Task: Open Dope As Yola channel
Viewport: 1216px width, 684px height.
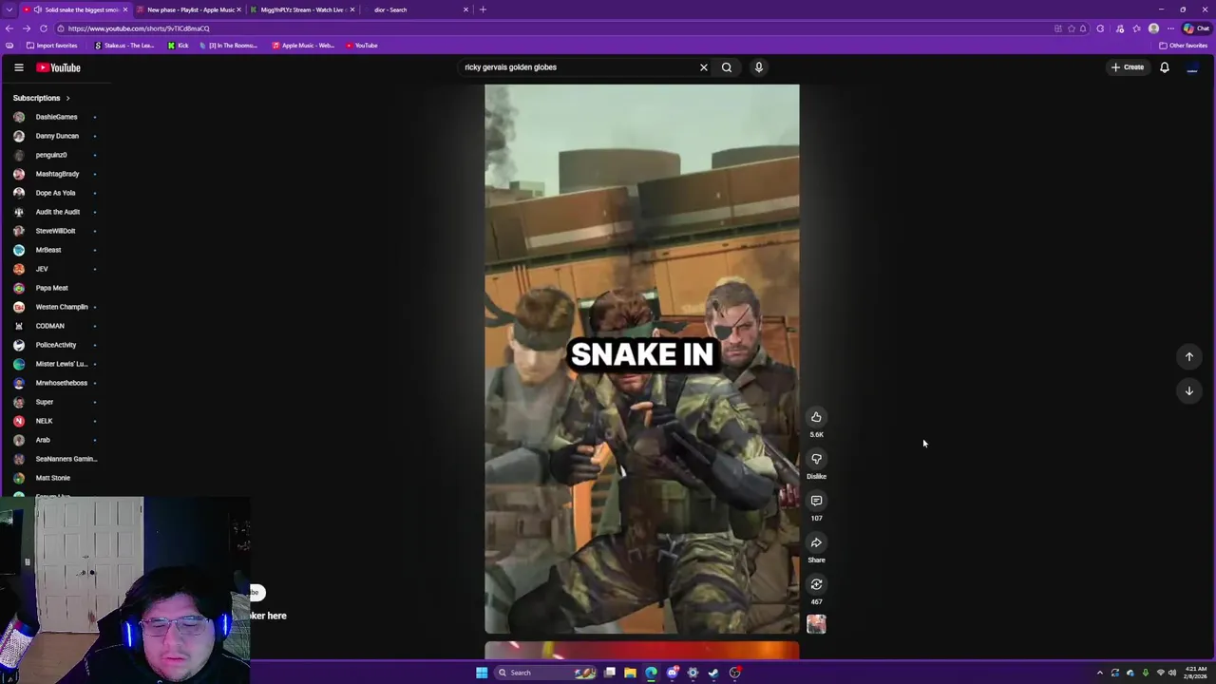Action: (55, 193)
